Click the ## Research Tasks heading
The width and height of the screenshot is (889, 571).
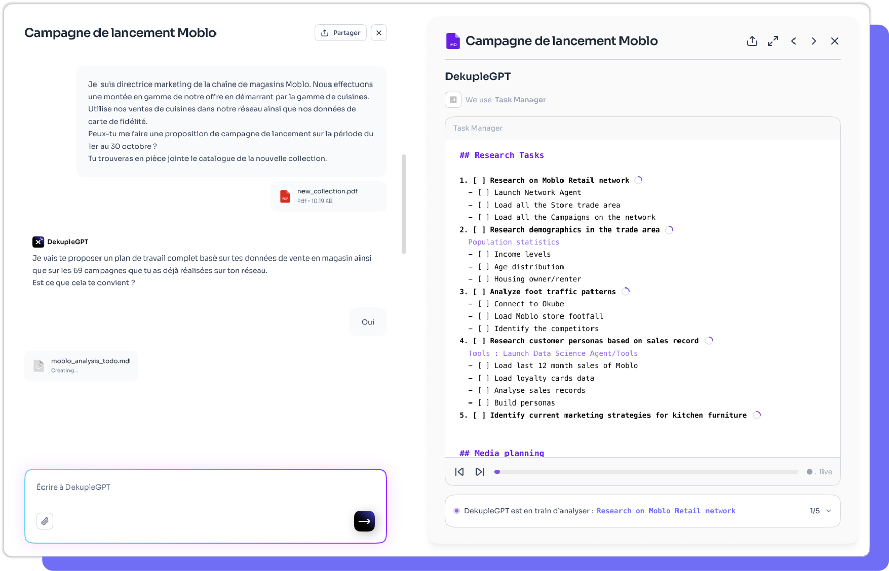(501, 155)
